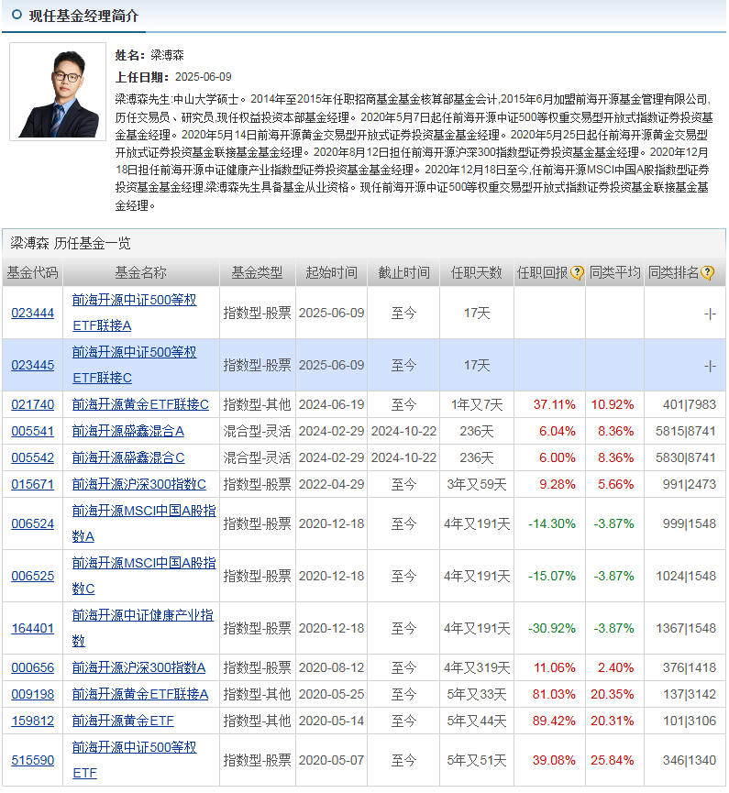Open fund code 005542 link
The image size is (729, 793).
coord(33,457)
